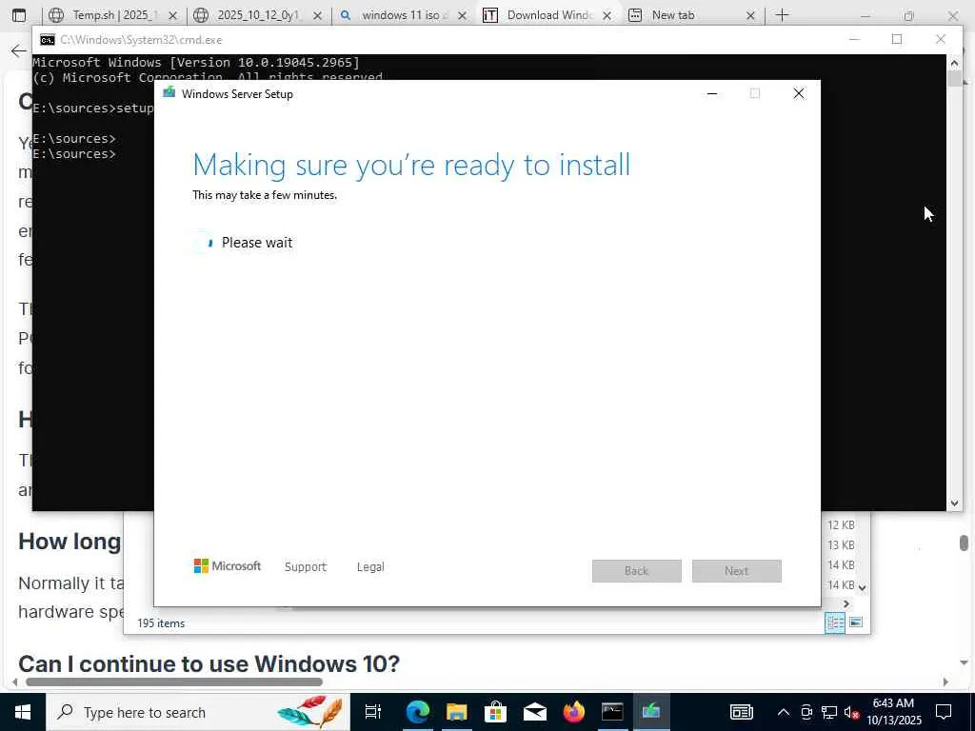975x731 pixels.
Task: Switch to Command Prompt taskbar icon
Action: 612,712
